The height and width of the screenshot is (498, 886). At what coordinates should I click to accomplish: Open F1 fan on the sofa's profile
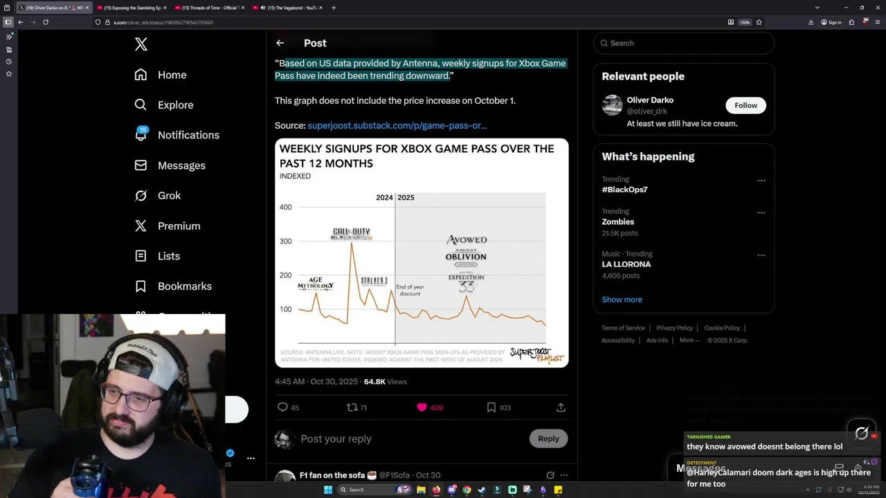(338, 475)
